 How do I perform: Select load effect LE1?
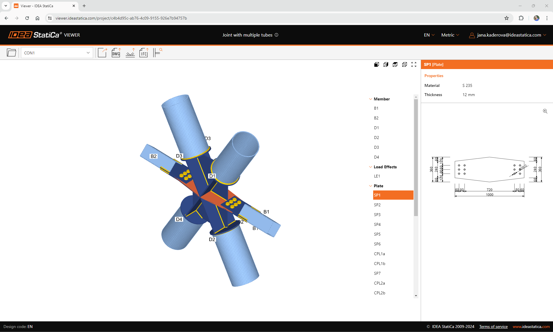tap(376, 176)
